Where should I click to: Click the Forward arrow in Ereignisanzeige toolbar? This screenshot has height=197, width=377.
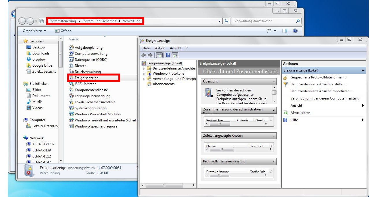click(150, 55)
